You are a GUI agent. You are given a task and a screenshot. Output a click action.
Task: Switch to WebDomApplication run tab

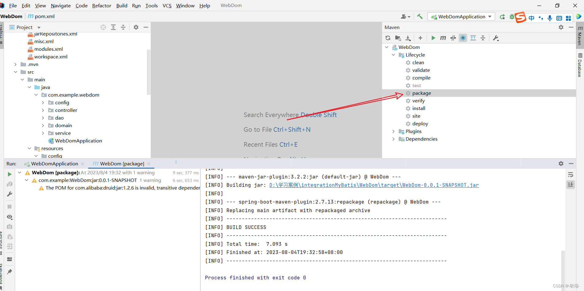click(55, 164)
